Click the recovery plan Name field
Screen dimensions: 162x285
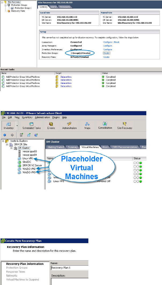[69, 268]
